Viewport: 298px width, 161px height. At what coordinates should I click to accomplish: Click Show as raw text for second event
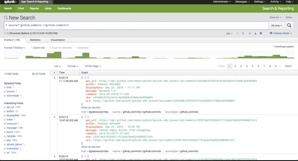(91, 147)
